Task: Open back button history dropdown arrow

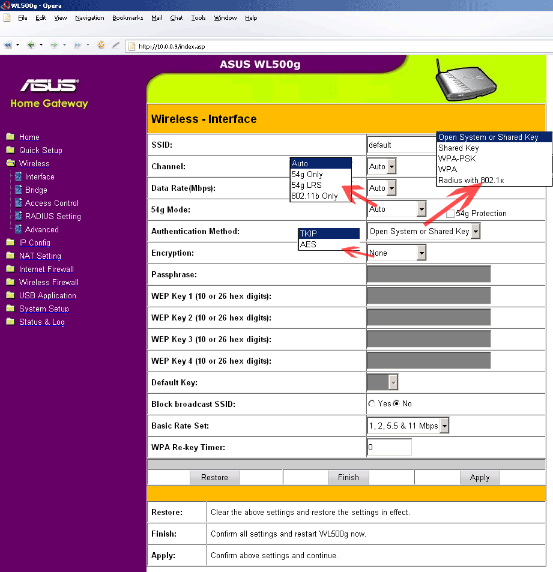Action: (41, 45)
